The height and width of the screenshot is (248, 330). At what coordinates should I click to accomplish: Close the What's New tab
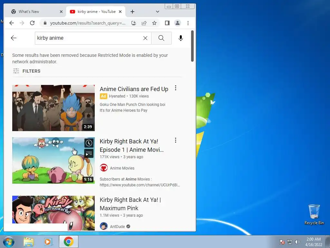61,12
